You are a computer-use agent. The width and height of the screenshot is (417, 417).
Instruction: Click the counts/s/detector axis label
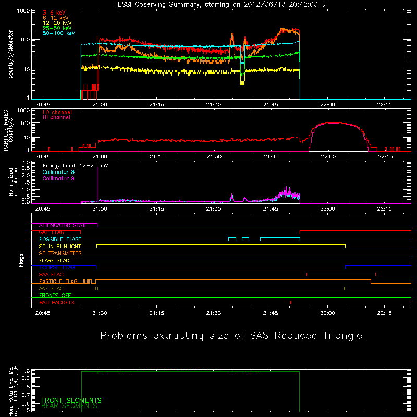(x=10, y=54)
